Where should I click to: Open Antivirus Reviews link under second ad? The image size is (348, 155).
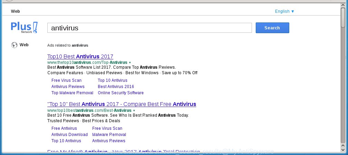coord(109,141)
